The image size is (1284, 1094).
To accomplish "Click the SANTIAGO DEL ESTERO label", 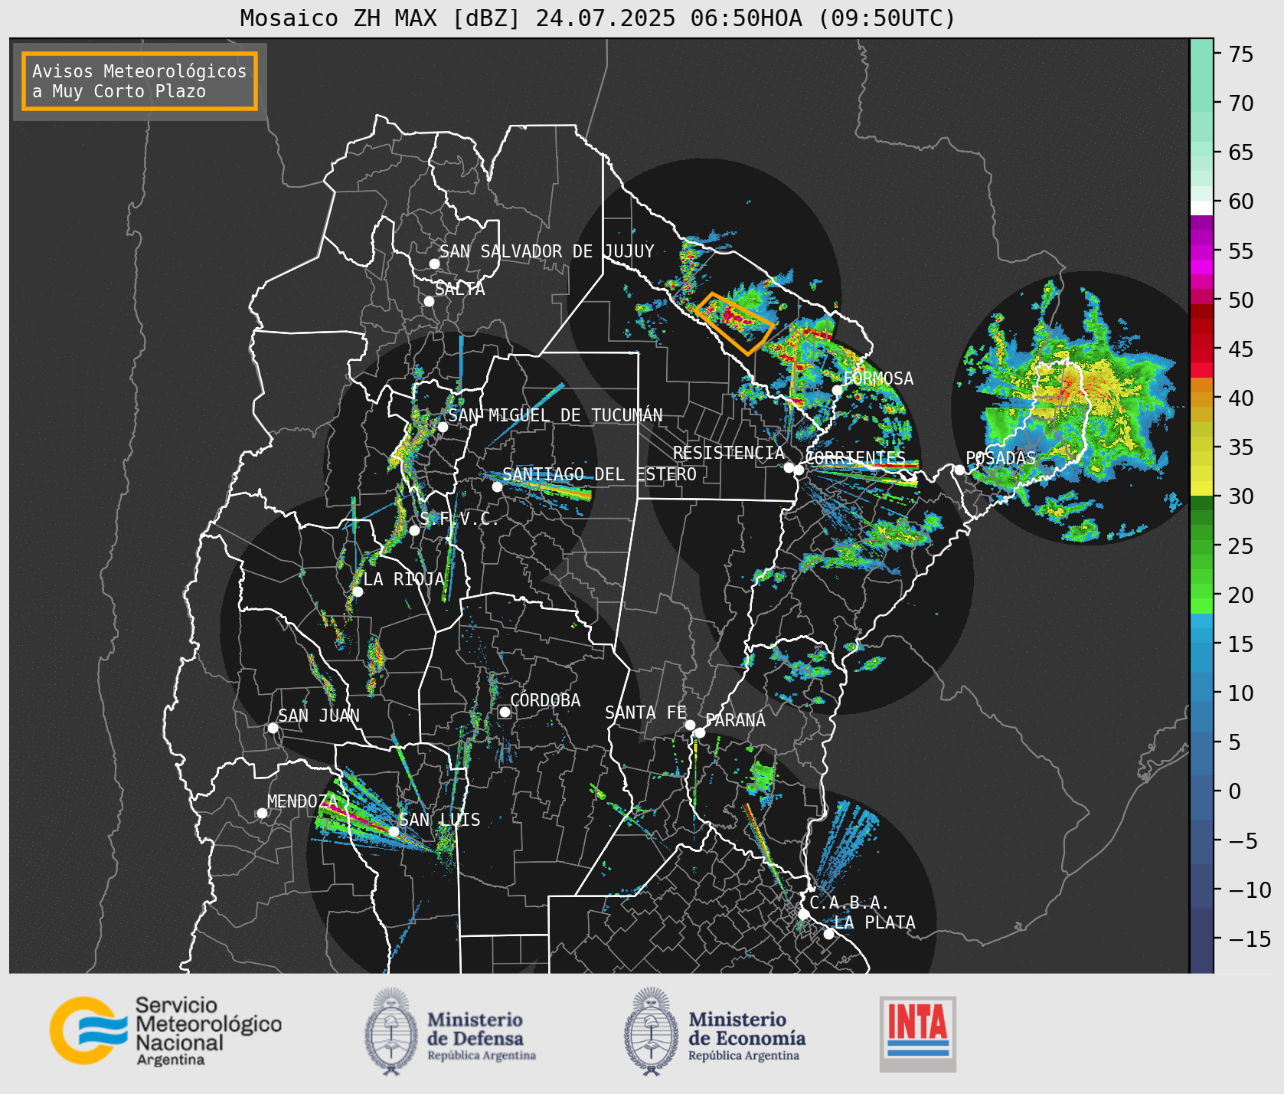I will pos(600,474).
